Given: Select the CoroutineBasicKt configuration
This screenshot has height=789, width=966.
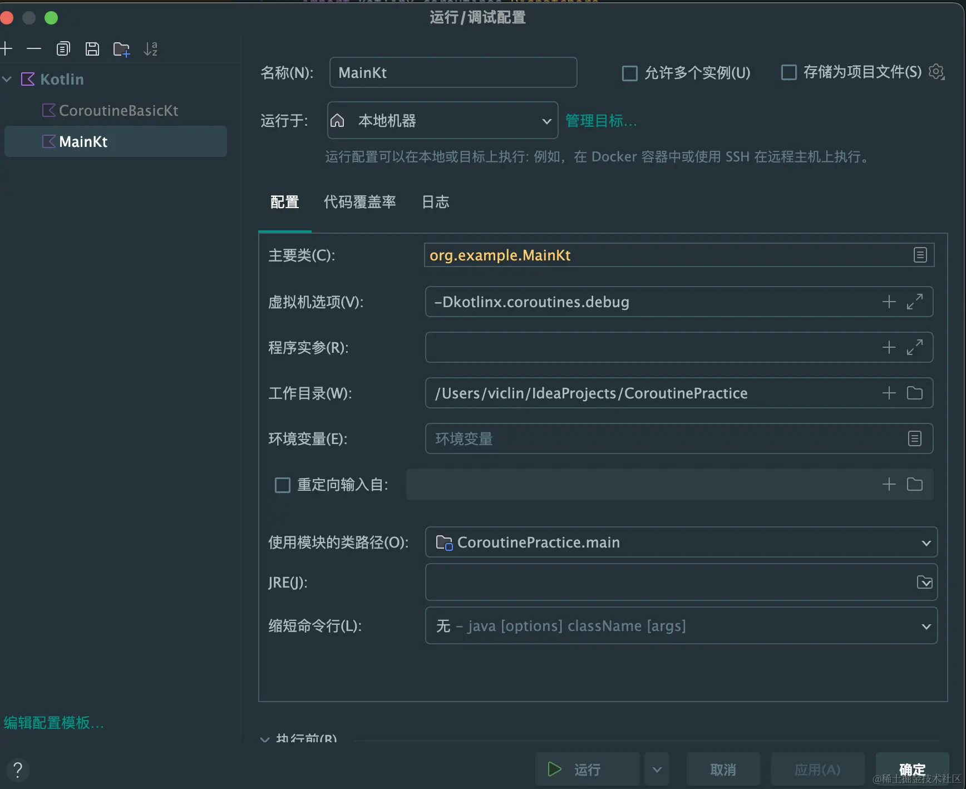Looking at the screenshot, I should 116,110.
